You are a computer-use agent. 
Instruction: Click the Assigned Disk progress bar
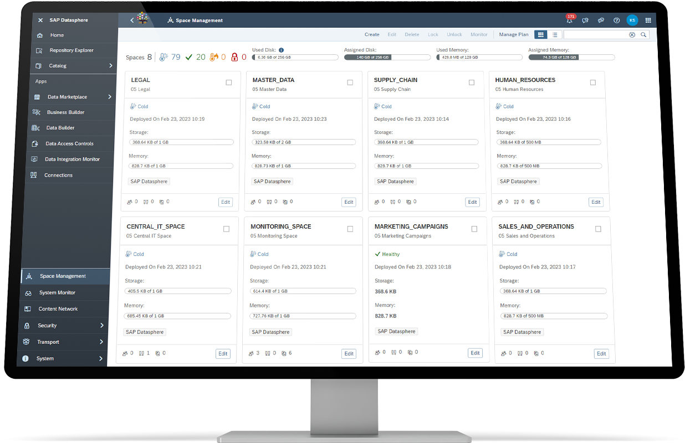387,57
